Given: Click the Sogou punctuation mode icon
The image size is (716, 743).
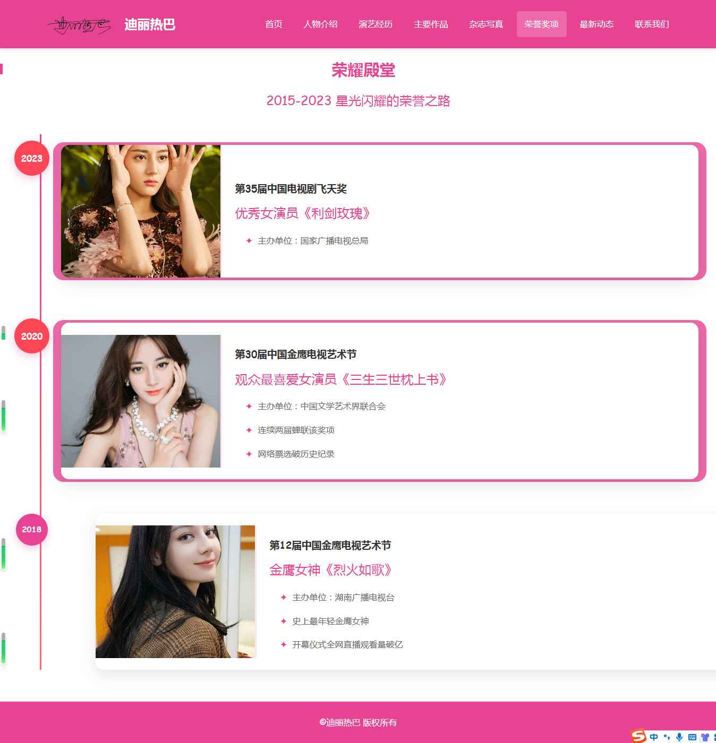Looking at the screenshot, I should point(667,737).
